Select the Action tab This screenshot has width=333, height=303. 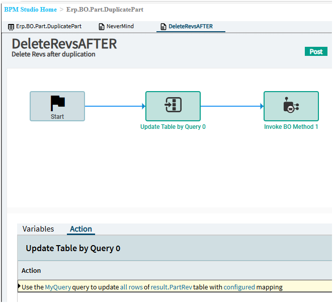tap(81, 229)
